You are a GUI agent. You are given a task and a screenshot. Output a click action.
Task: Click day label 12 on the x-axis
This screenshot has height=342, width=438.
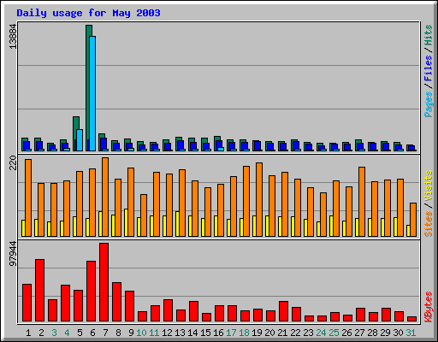pyautogui.click(x=167, y=333)
